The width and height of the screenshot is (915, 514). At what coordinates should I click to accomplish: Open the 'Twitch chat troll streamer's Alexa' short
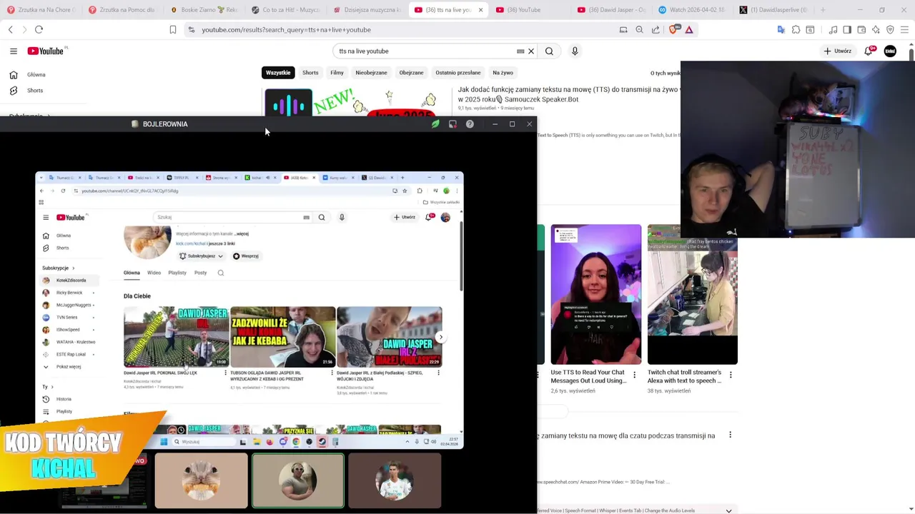684,376
